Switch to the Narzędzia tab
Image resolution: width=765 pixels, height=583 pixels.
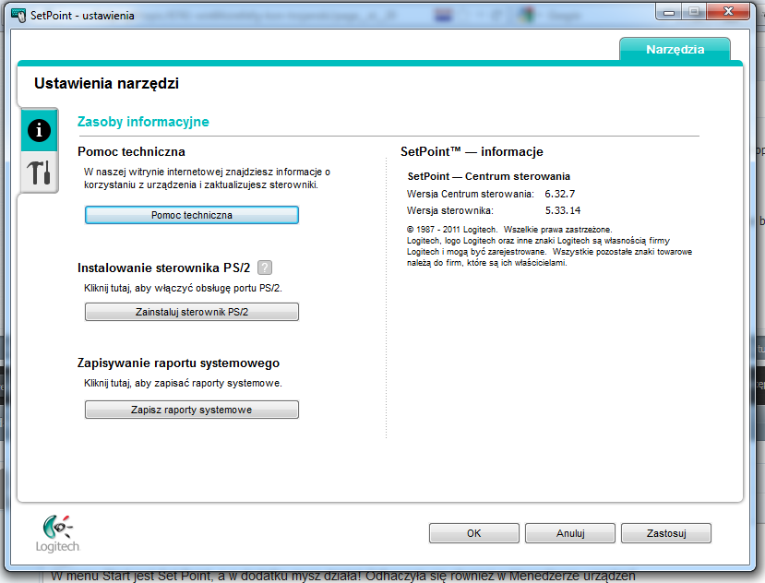click(x=675, y=49)
